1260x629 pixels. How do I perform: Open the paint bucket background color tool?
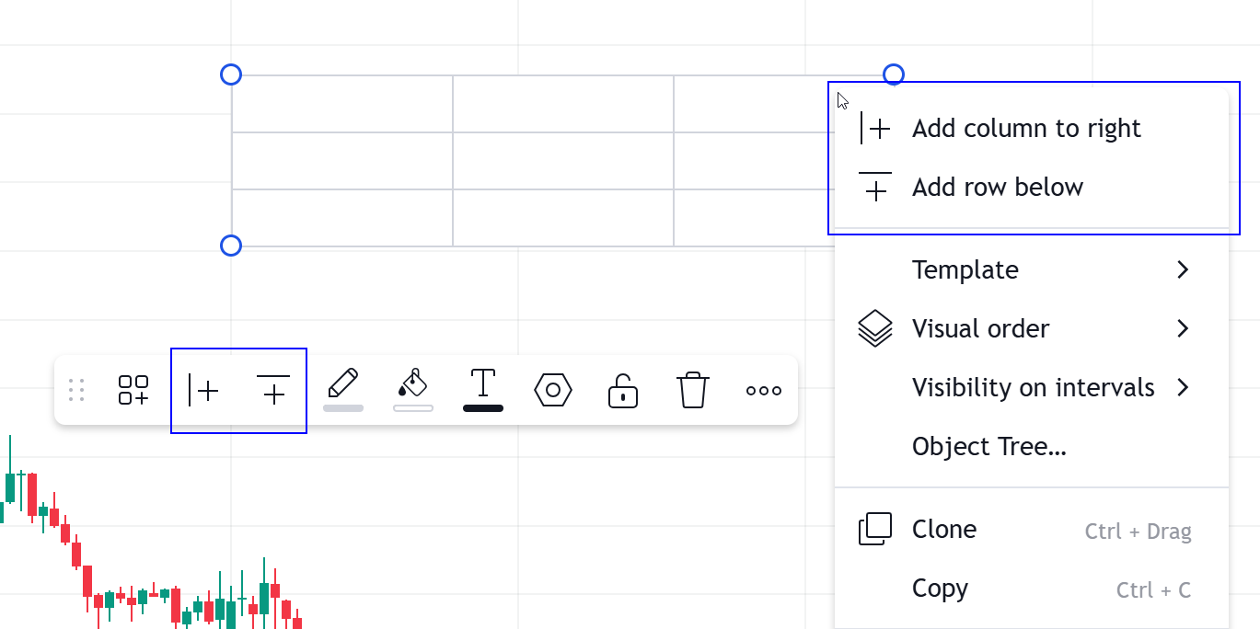tap(413, 388)
